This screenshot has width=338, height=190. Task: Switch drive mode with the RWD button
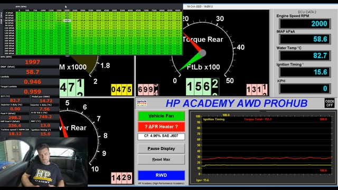pos(161,175)
